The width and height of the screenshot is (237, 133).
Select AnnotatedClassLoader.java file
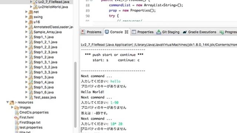tap(53, 27)
